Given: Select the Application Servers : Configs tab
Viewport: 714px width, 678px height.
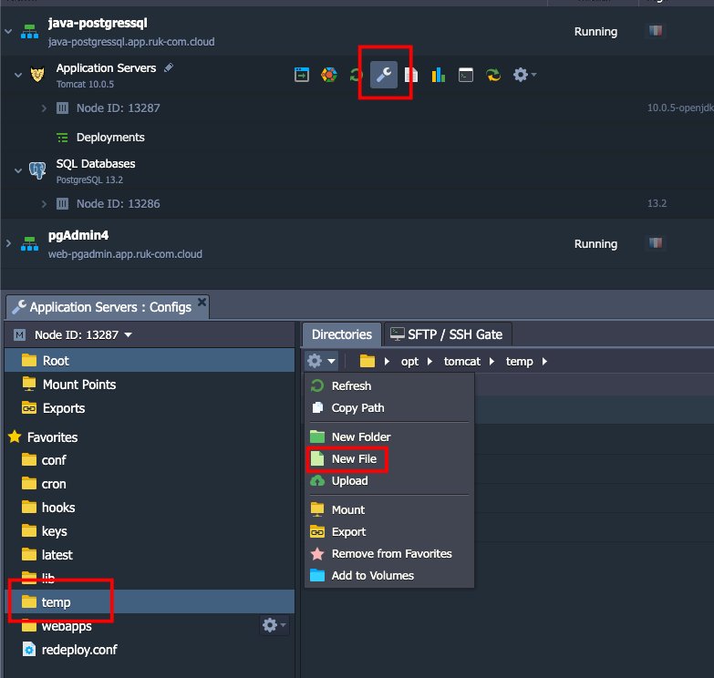Looking at the screenshot, I should click(108, 307).
